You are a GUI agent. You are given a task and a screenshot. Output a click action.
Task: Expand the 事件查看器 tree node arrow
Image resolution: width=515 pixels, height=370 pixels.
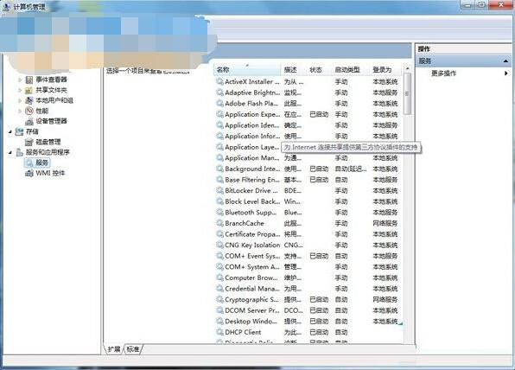click(x=20, y=80)
